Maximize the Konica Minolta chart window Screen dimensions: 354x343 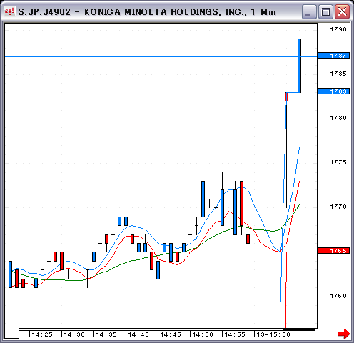(x=325, y=11)
